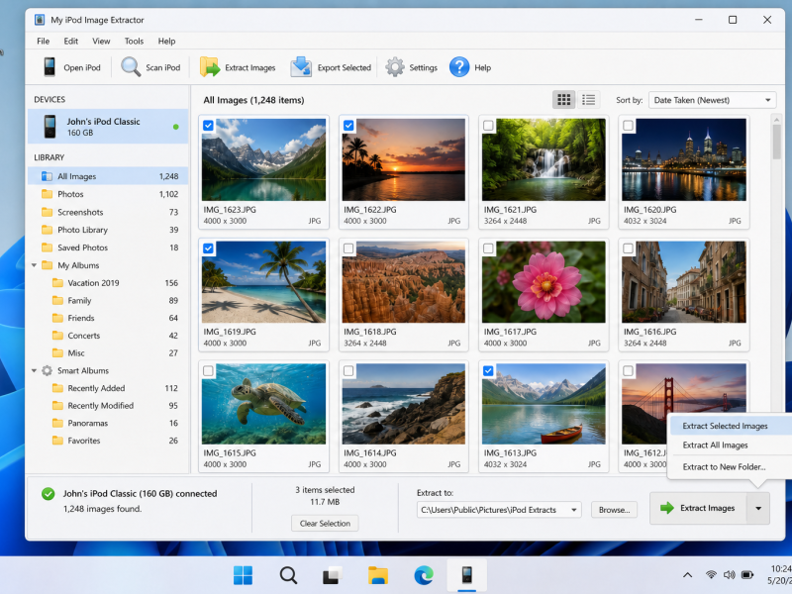Screen dimensions: 792x594
Task: Open the File menu
Action: [43, 41]
